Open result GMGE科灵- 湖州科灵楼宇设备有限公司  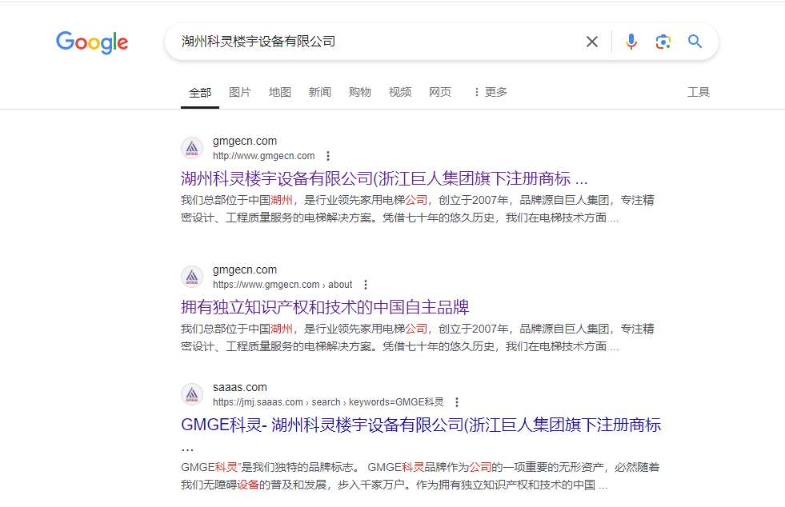coord(421,425)
